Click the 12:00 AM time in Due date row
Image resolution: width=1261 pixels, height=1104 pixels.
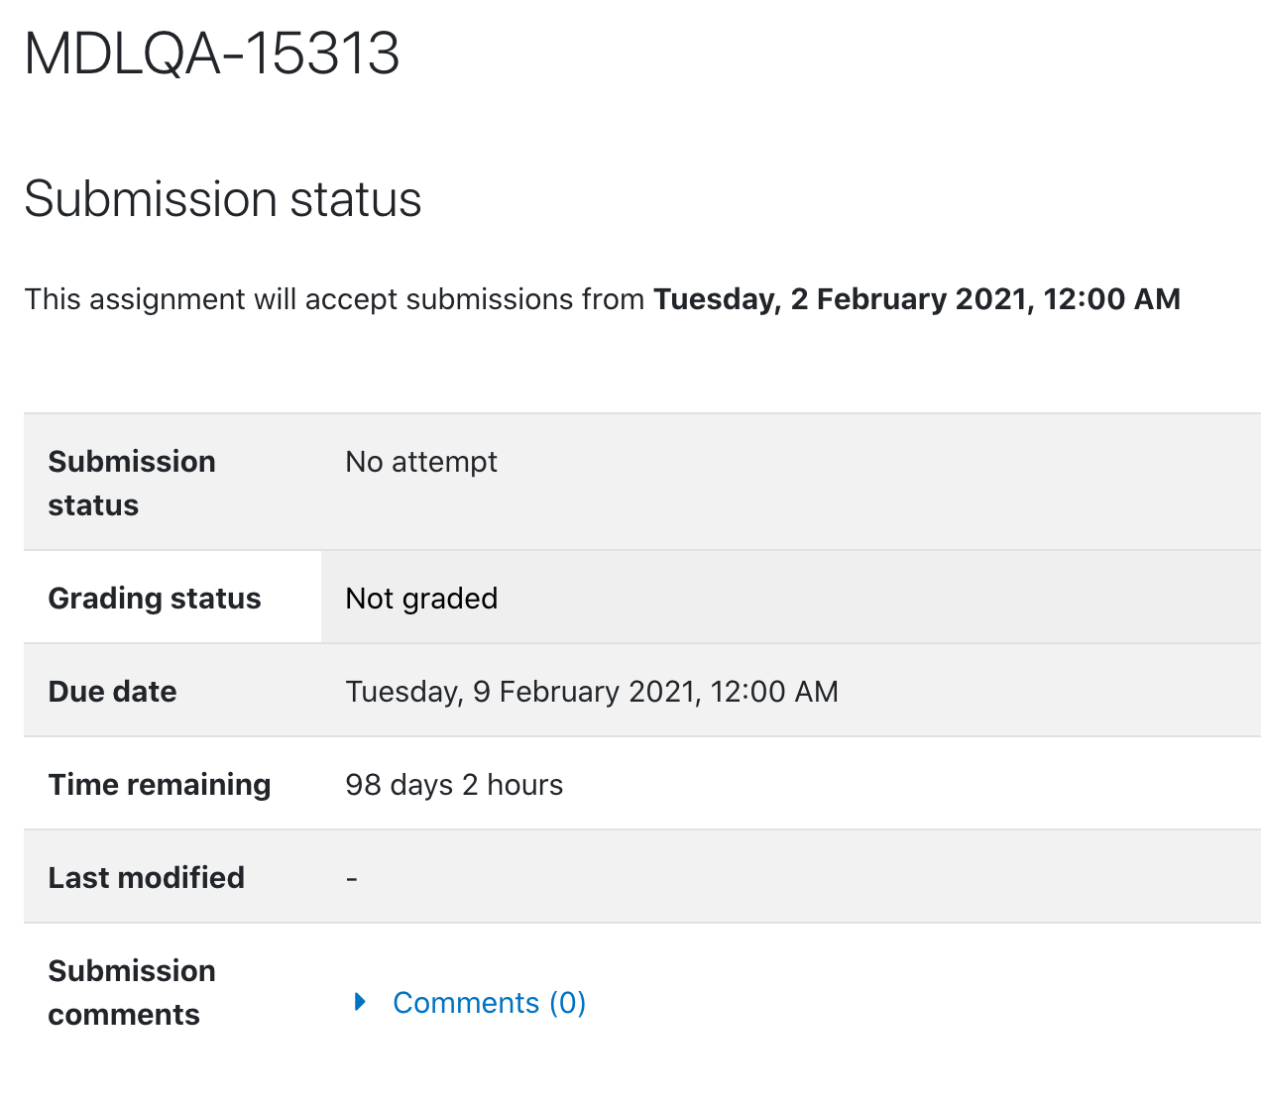point(775,692)
